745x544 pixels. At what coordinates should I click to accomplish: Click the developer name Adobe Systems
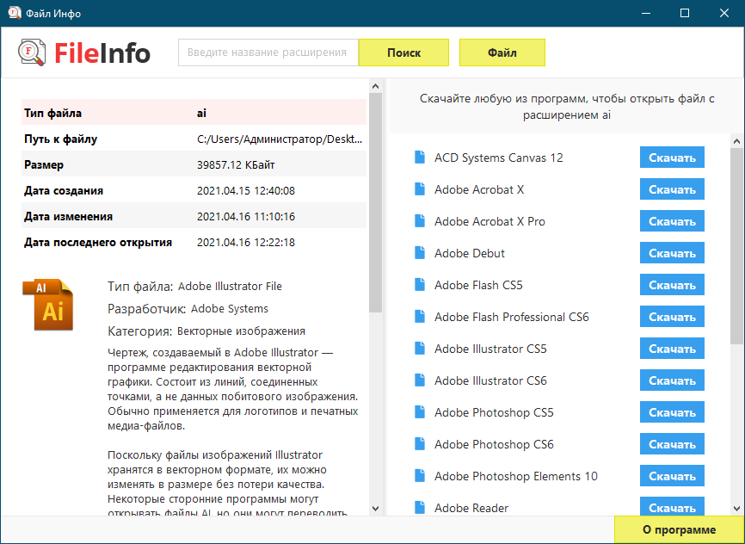(230, 309)
